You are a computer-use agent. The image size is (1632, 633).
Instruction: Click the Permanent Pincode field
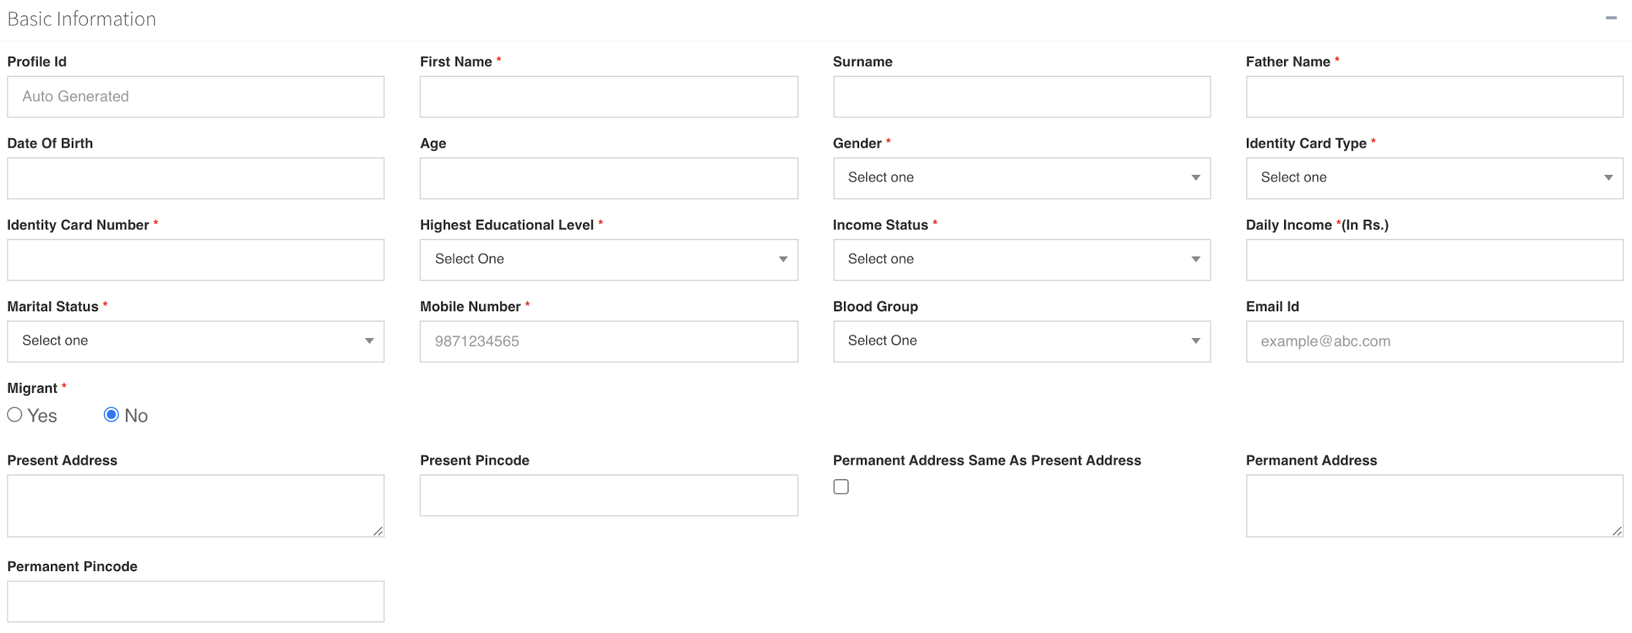click(x=195, y=601)
